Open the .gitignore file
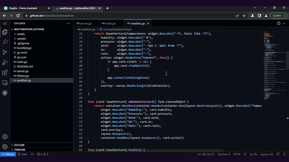 coord(42,43)
